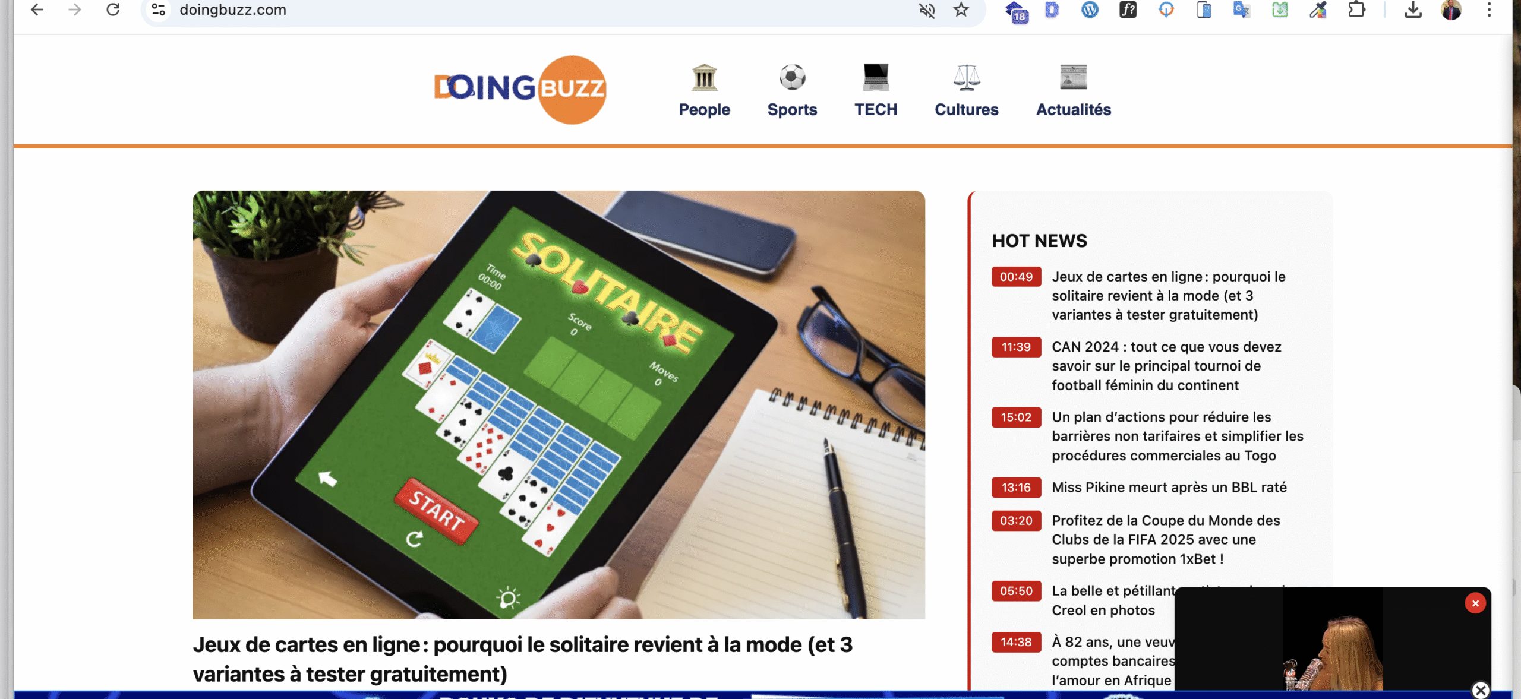Click the doingbuzz.com address bar

point(535,10)
